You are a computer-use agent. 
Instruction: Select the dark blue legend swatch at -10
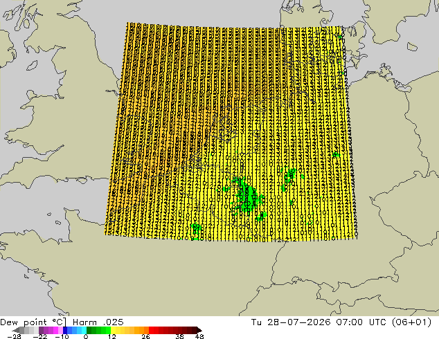coord(65,330)
